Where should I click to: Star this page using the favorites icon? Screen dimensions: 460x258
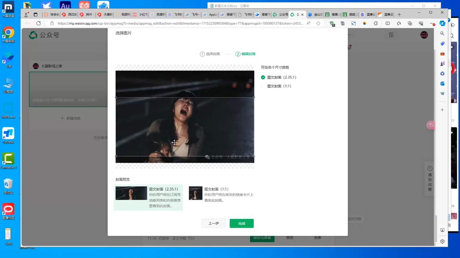click(318, 23)
